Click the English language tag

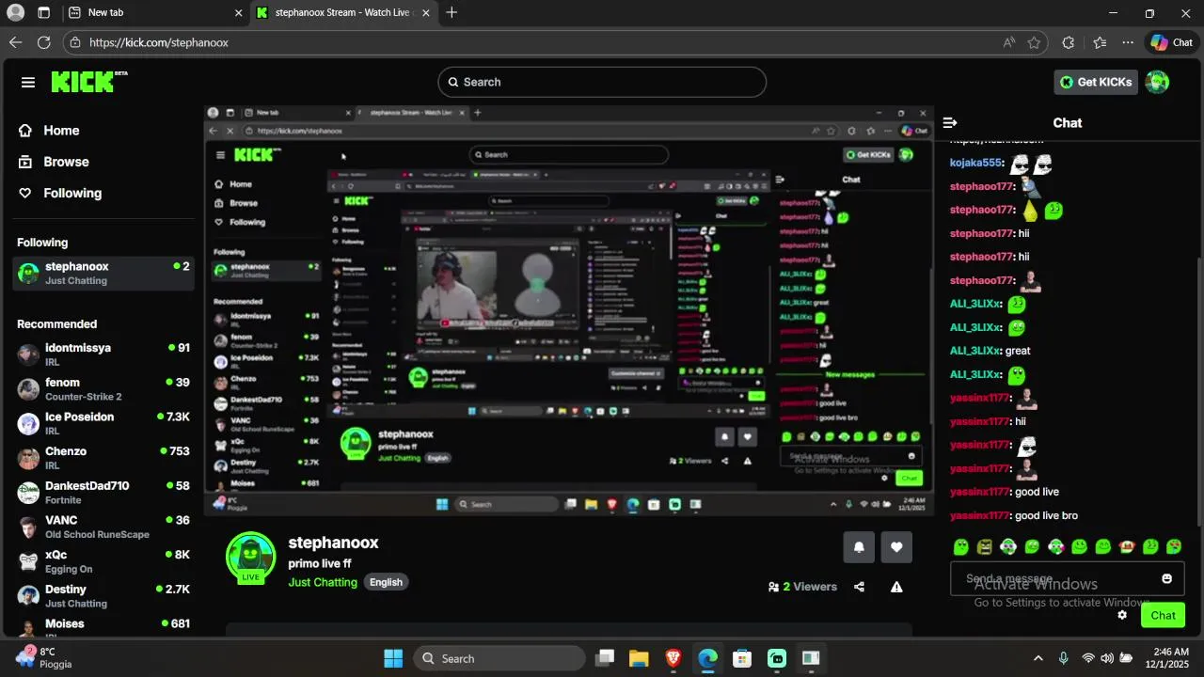[386, 582]
